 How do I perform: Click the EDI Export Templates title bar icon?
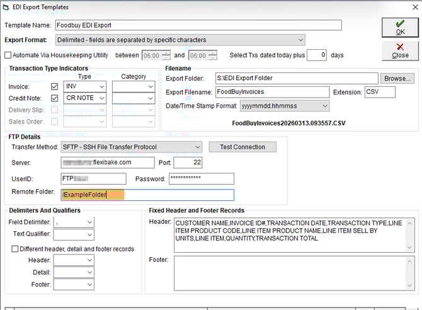pos(6,8)
